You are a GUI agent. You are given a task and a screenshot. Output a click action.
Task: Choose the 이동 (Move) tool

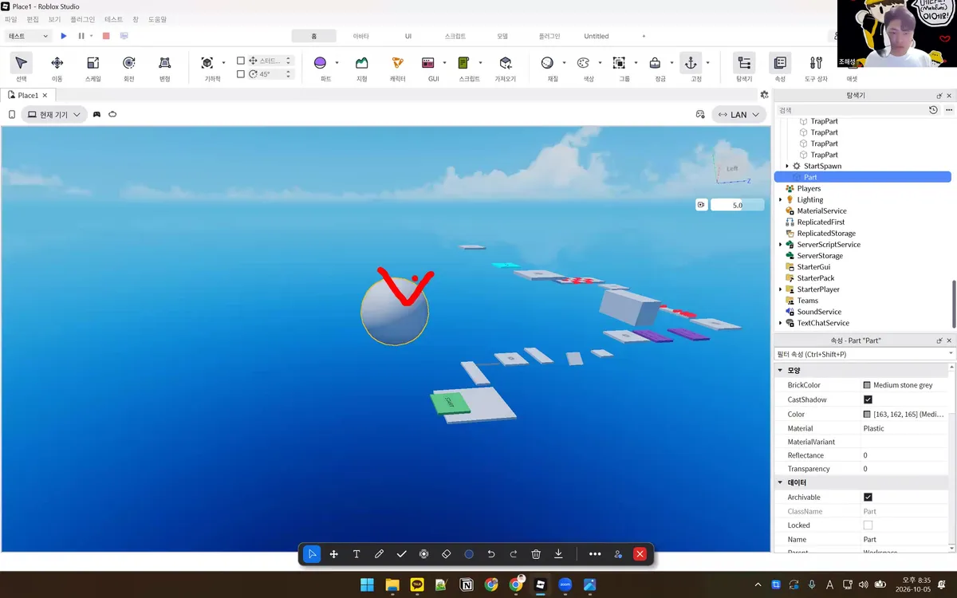(57, 63)
